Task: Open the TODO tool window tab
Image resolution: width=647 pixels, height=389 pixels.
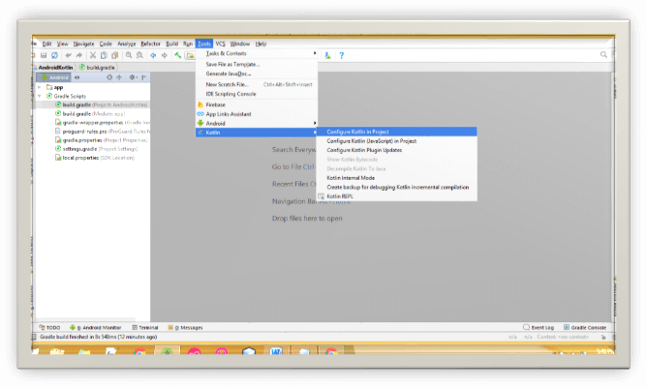Action: coord(50,328)
